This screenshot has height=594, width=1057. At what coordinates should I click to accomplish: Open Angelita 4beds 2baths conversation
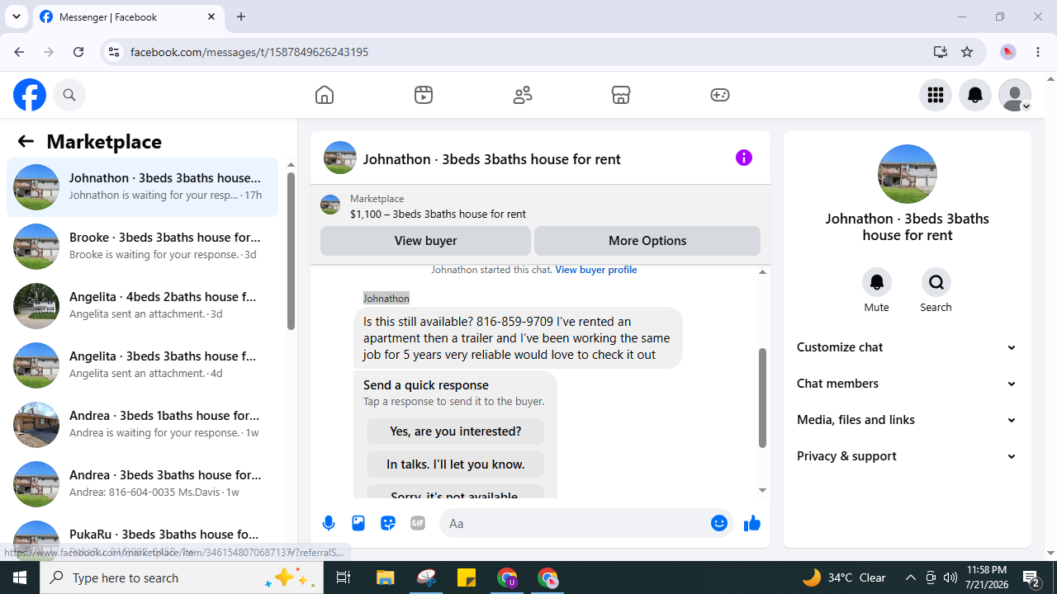(x=142, y=306)
